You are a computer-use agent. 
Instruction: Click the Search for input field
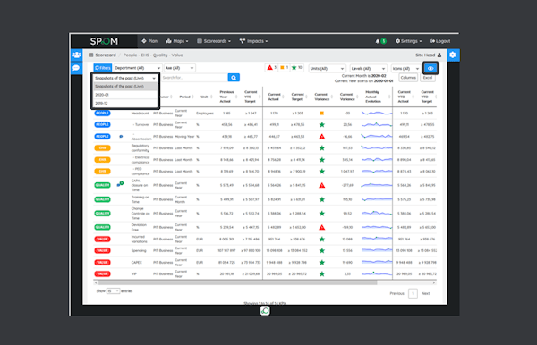[x=194, y=78]
